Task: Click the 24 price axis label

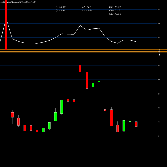Action: tap(159, 94)
